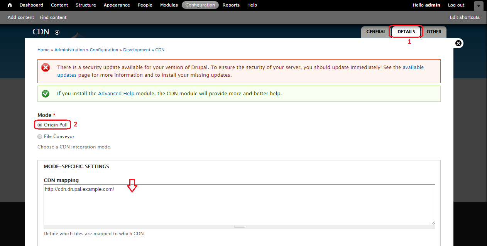
Task: Click the Add content shortcut
Action: click(21, 17)
